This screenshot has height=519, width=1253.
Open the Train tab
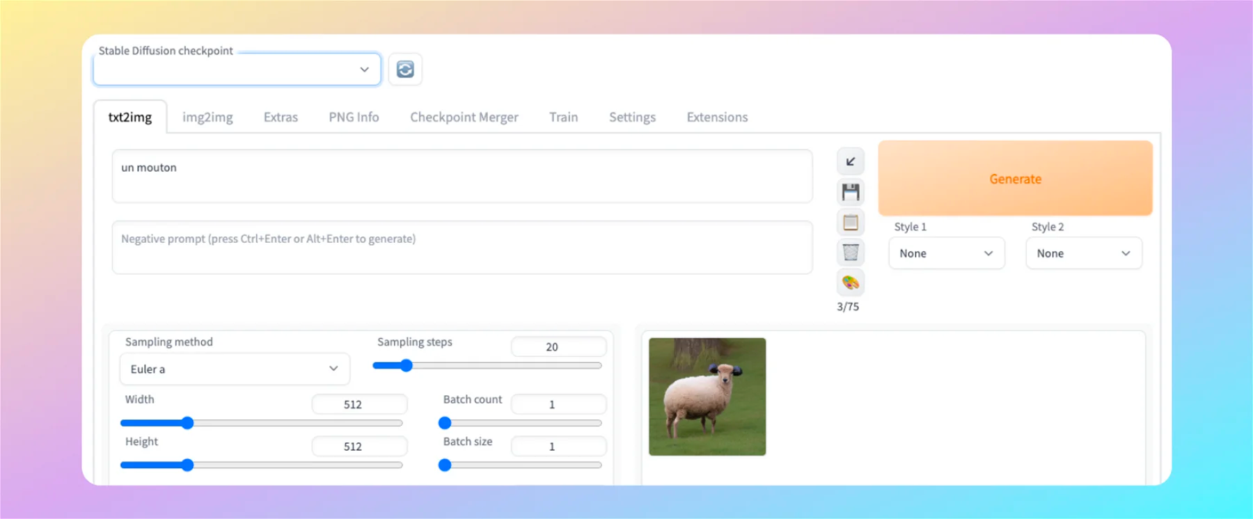click(x=563, y=117)
